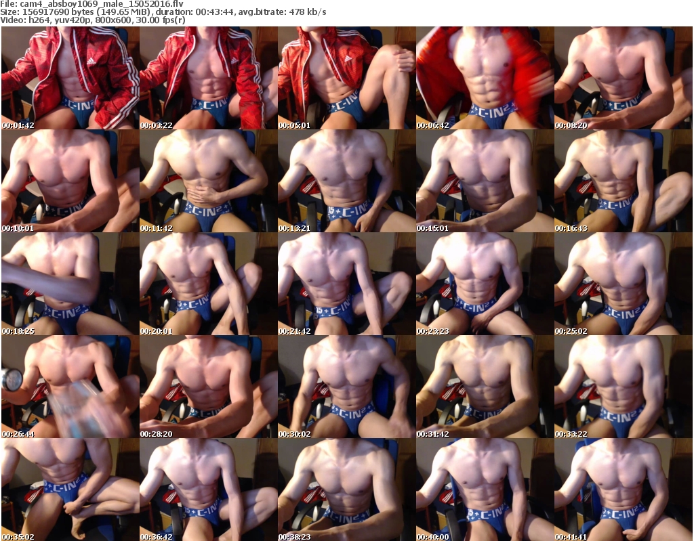
Task: Click the thumbnail stamped 00:20:01
Action: pos(209,284)
